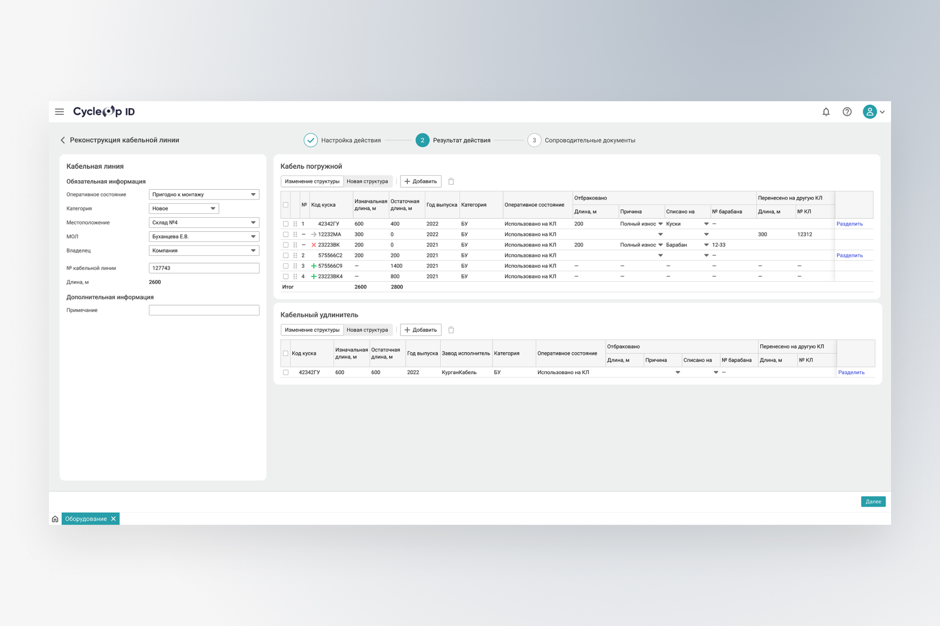Open the hamburger main menu
940x626 pixels.
coord(59,112)
